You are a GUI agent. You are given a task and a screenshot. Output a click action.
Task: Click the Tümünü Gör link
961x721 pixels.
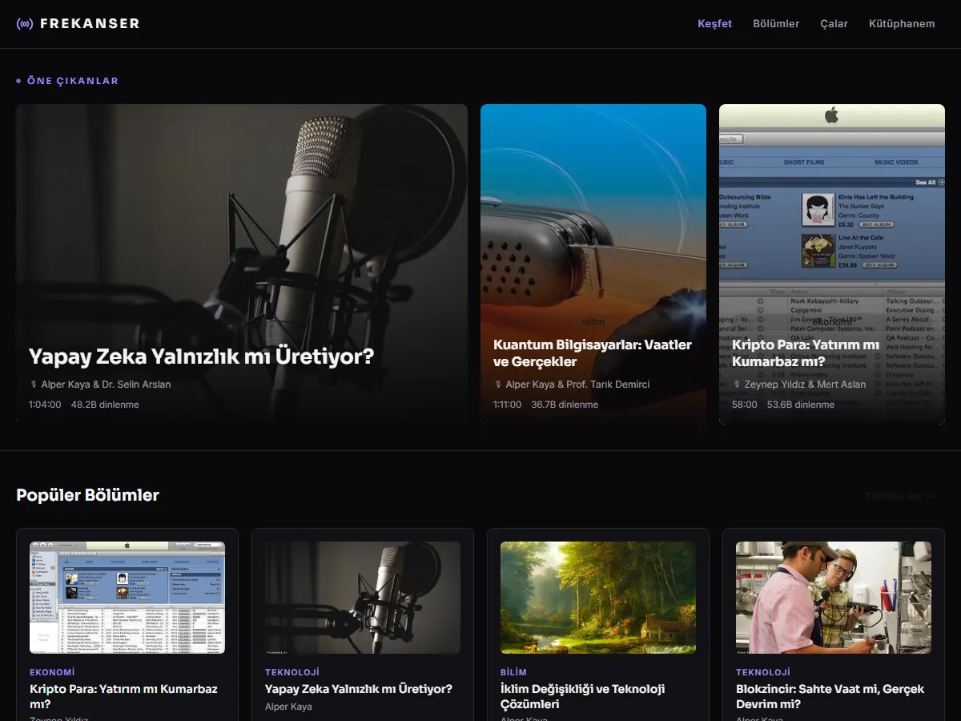point(901,496)
